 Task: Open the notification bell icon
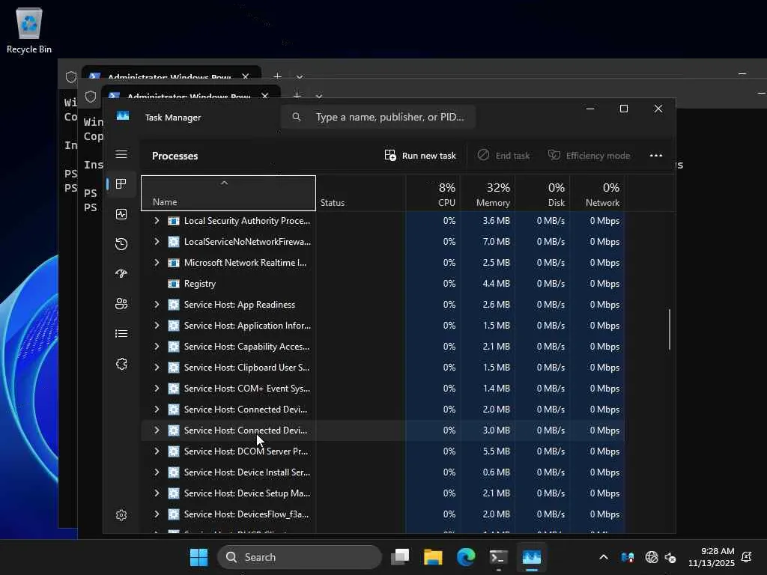(747, 557)
